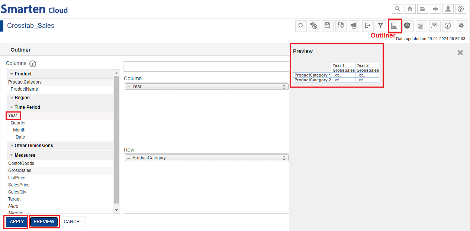This screenshot has width=470, height=231.
Task: Click columns list scrollbar up arrow
Action: (x=116, y=73)
